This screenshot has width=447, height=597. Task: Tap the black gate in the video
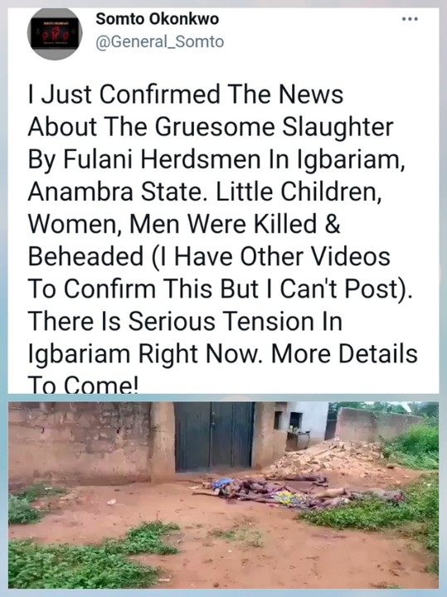214,437
